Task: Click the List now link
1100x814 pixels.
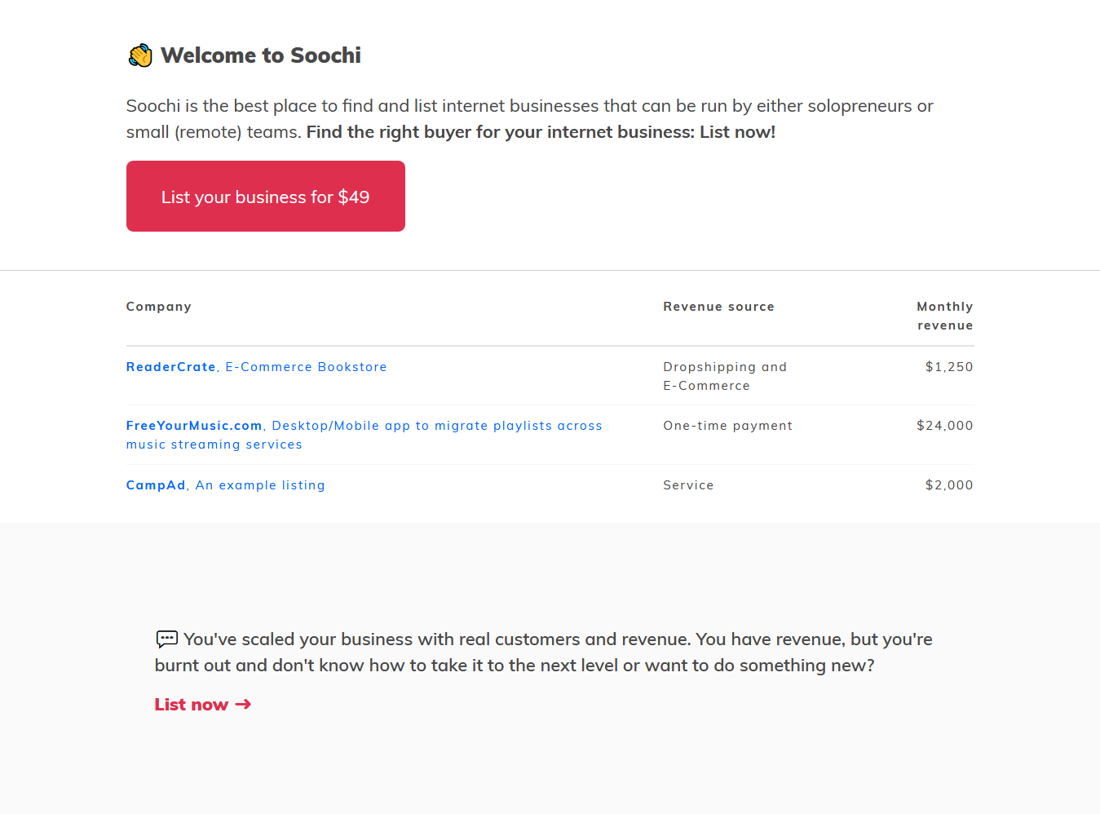Action: [192, 705]
